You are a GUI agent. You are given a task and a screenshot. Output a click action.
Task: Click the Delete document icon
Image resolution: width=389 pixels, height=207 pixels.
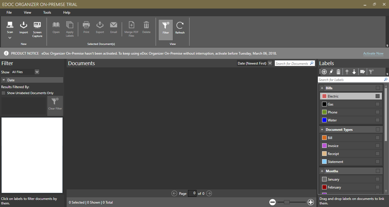146,25
